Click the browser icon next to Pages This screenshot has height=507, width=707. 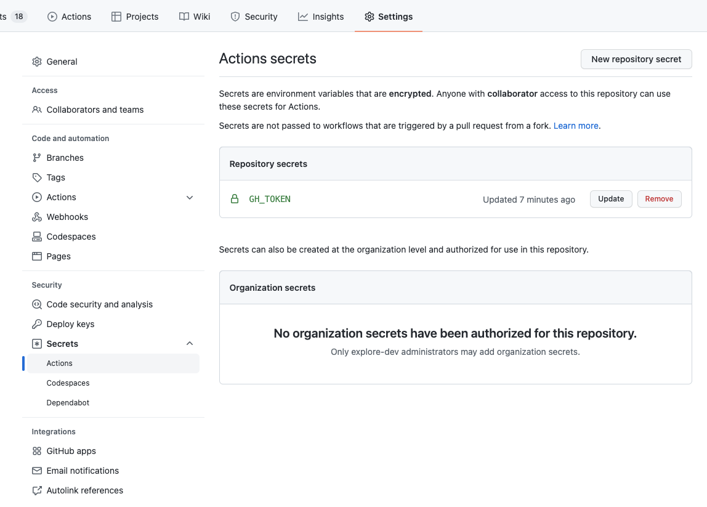[x=37, y=256]
